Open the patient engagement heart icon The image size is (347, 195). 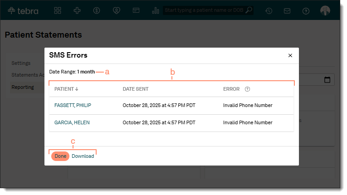click(116, 10)
